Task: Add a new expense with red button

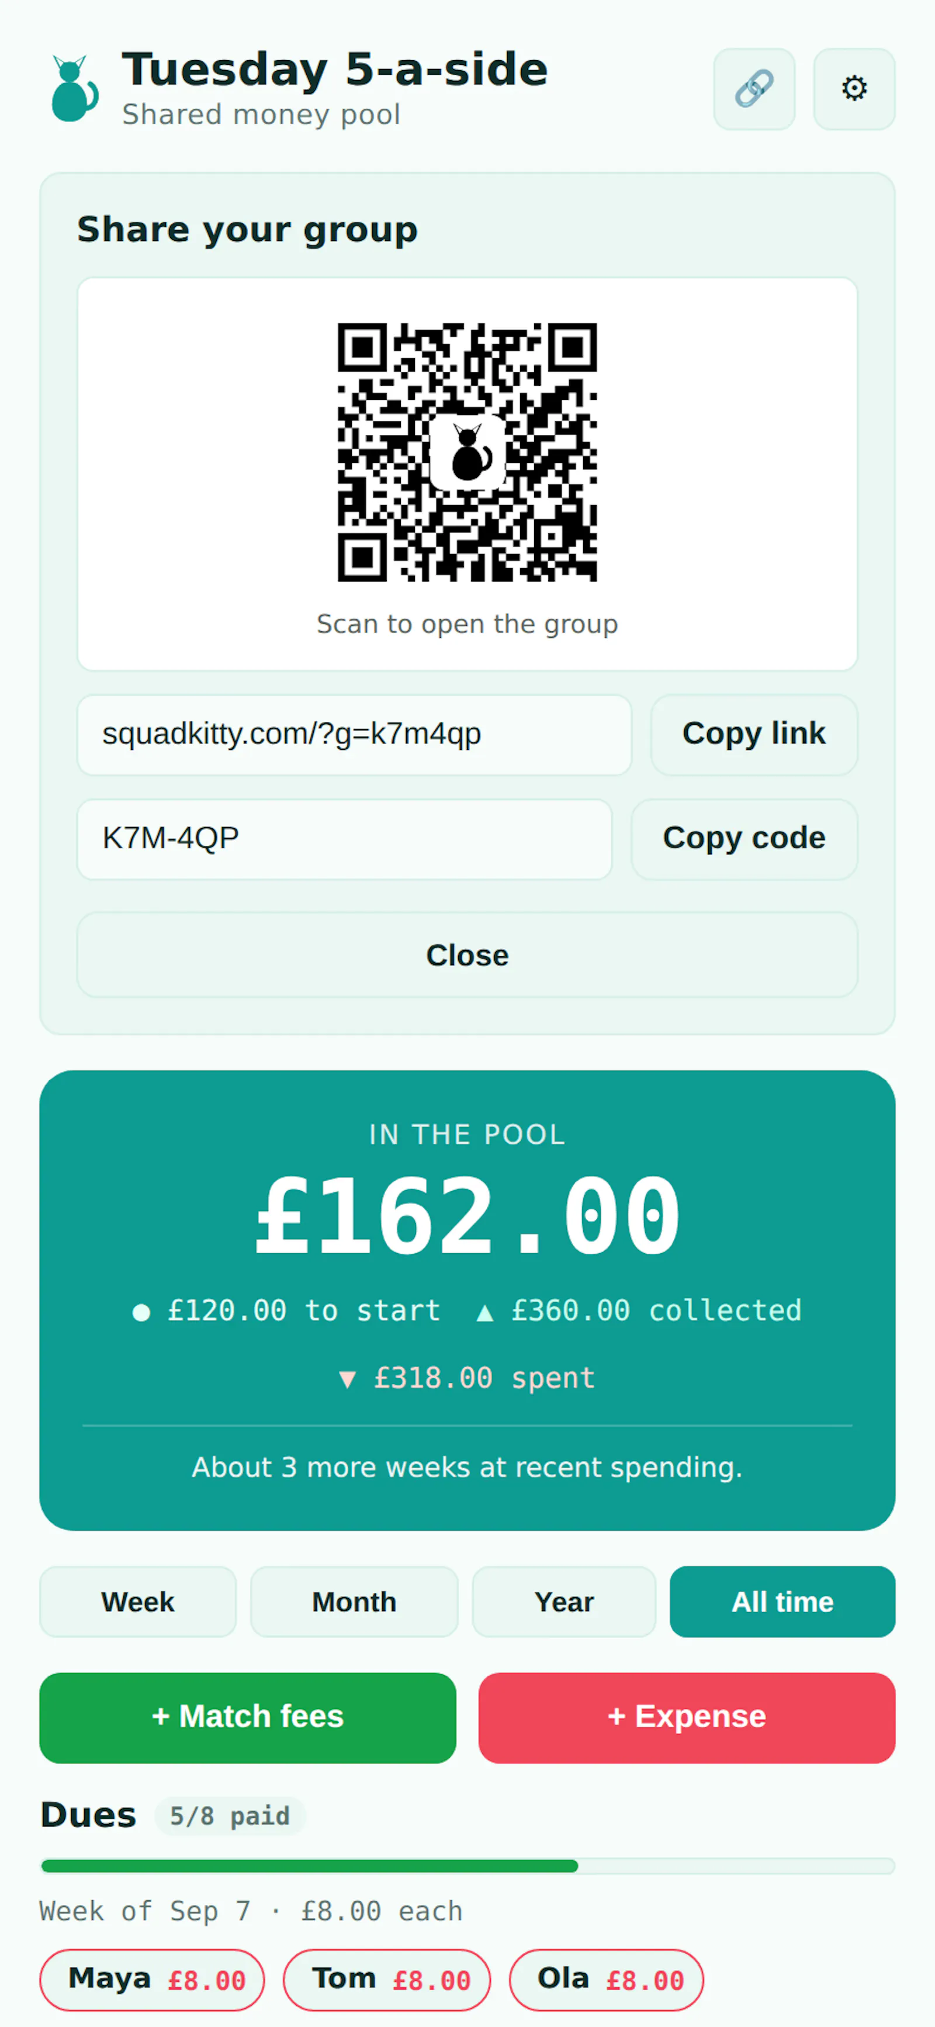Action: tap(687, 1717)
